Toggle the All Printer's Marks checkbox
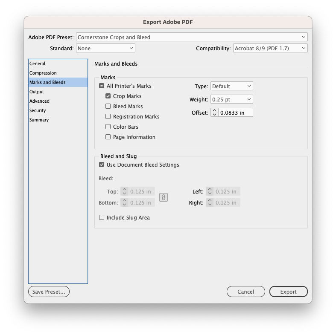 tap(102, 86)
